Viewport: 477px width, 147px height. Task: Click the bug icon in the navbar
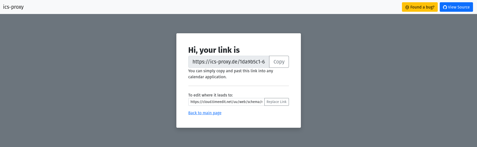point(407,7)
